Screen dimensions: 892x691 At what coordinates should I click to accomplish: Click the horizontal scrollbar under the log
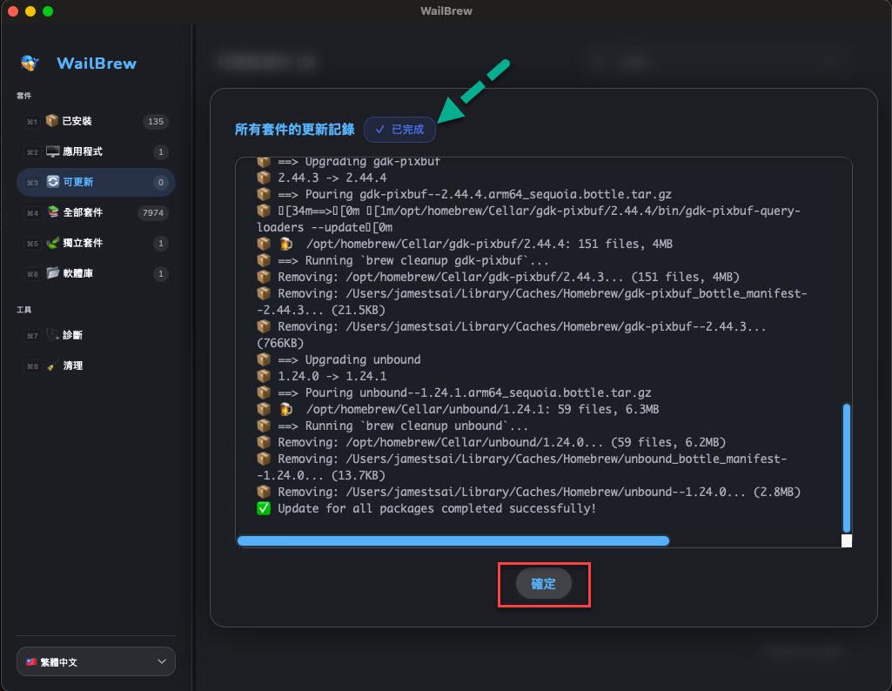click(x=453, y=540)
